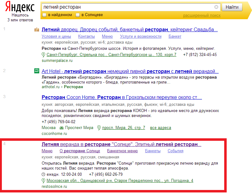Open the Банкетное меню sitelink
The image size is (252, 194).
123,151
